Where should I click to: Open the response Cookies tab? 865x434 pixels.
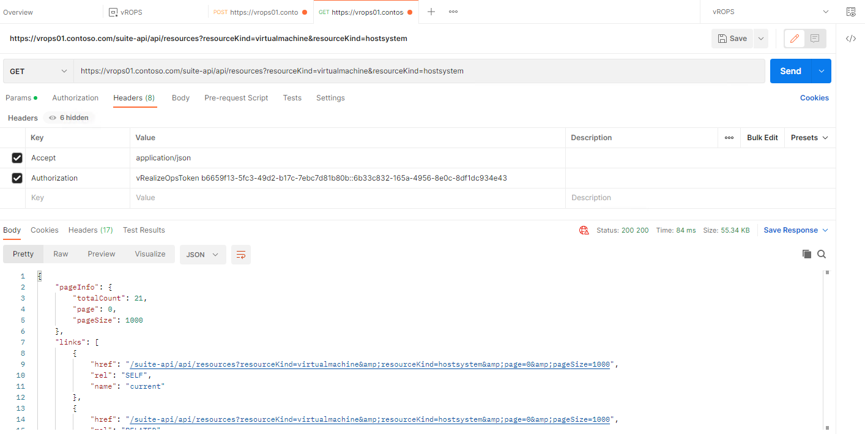[x=45, y=230]
